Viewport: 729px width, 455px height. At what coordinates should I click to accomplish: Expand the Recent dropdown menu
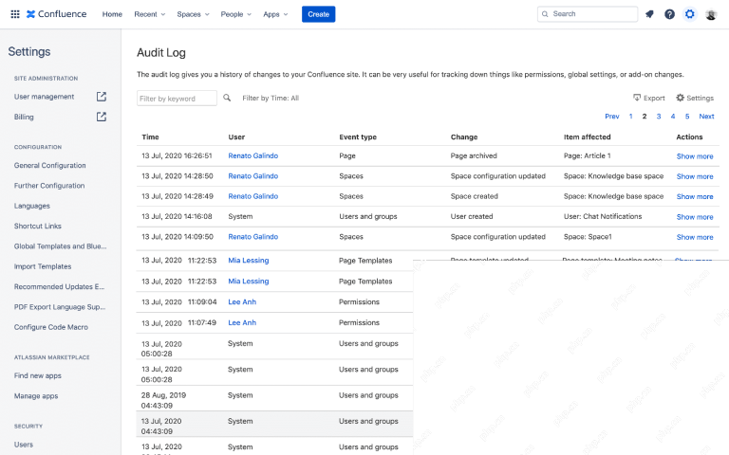tap(150, 14)
